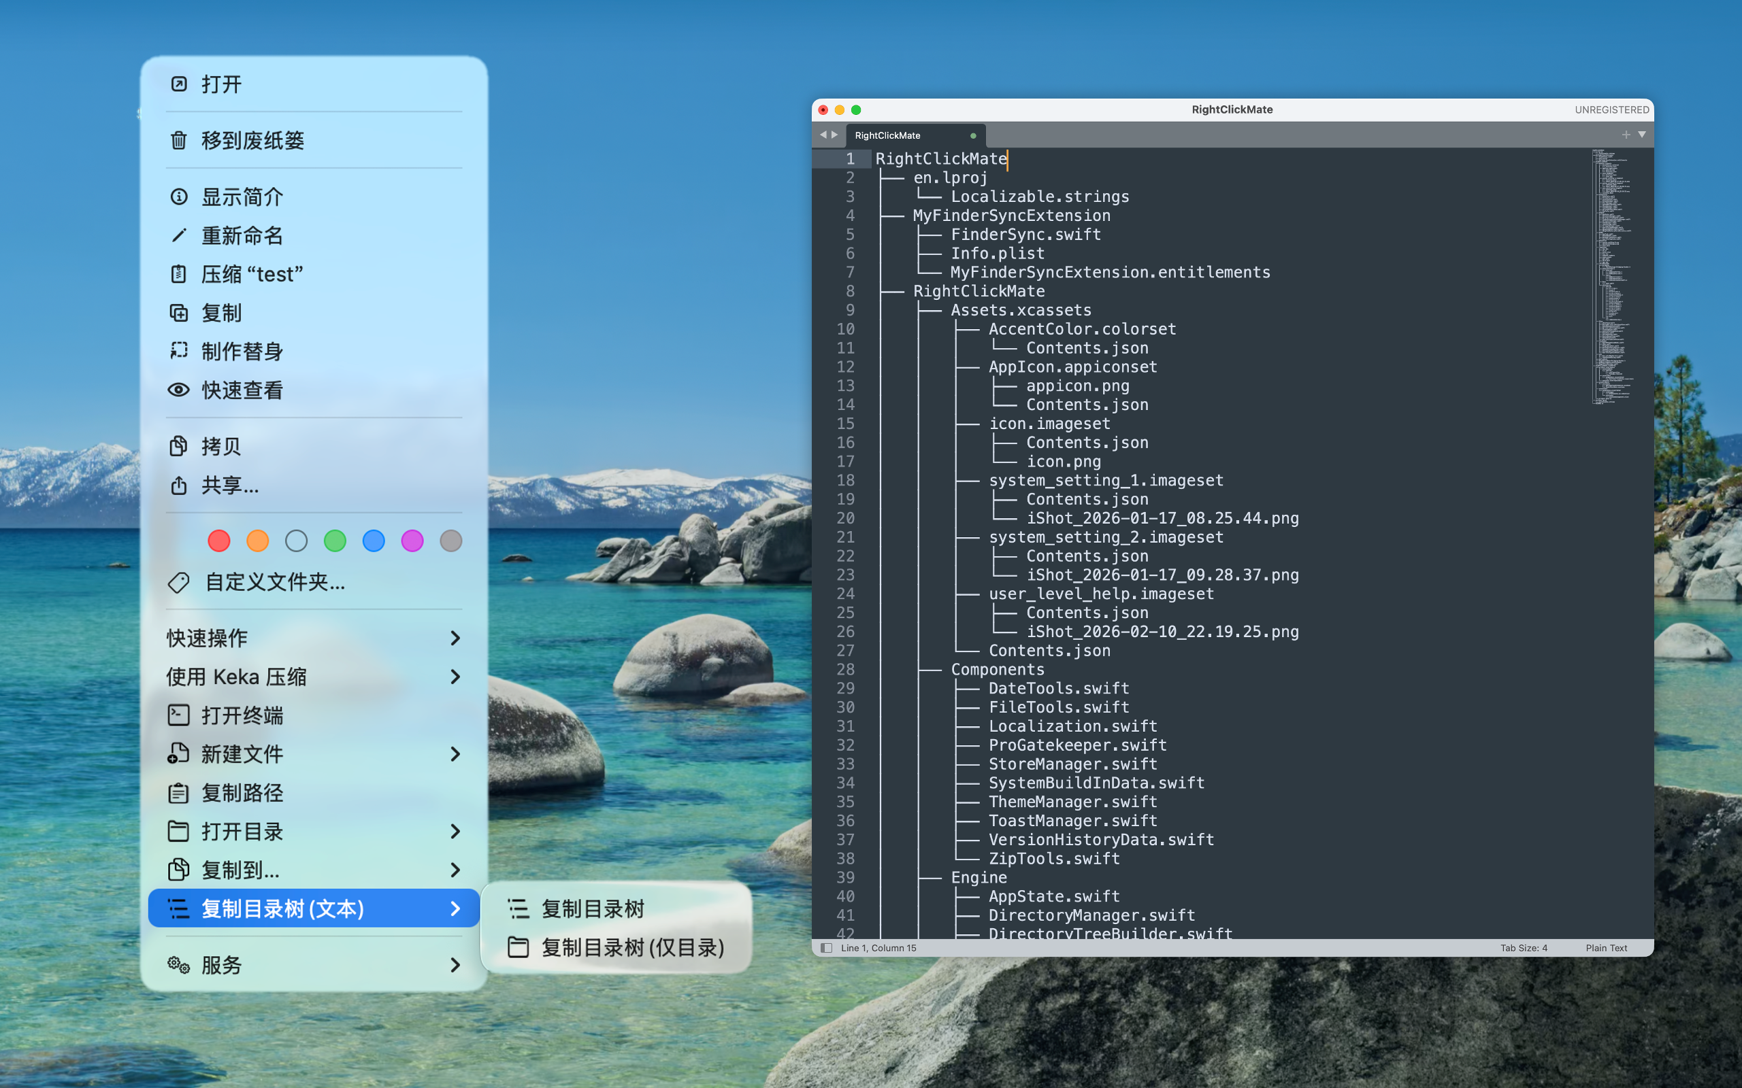Image resolution: width=1742 pixels, height=1088 pixels.
Task: Click the copy icon next to 拷贝
Action: (x=178, y=446)
